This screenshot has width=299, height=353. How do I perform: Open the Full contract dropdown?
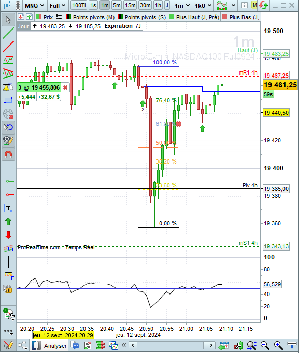coord(58,6)
